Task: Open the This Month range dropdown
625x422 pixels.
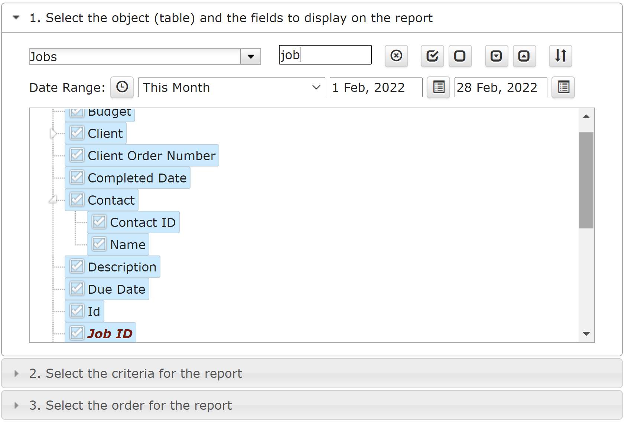Action: pos(316,88)
